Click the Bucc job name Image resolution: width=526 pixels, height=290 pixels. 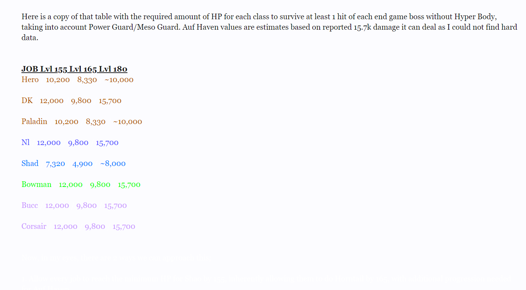click(x=30, y=205)
